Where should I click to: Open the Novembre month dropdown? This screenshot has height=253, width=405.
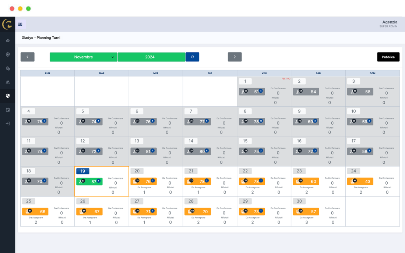pos(84,57)
